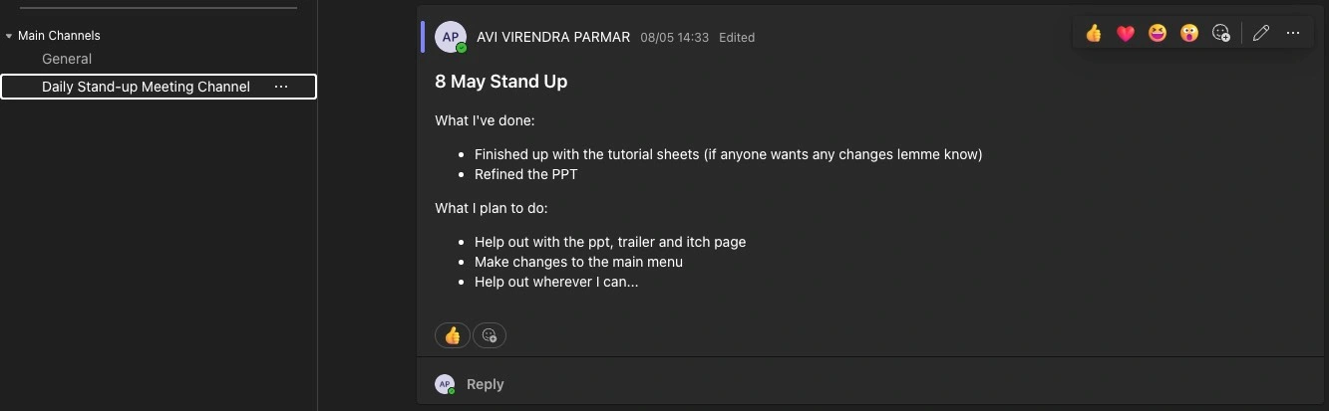The width and height of the screenshot is (1329, 411).
Task: Collapse the Main Channels section
Action: [9, 36]
